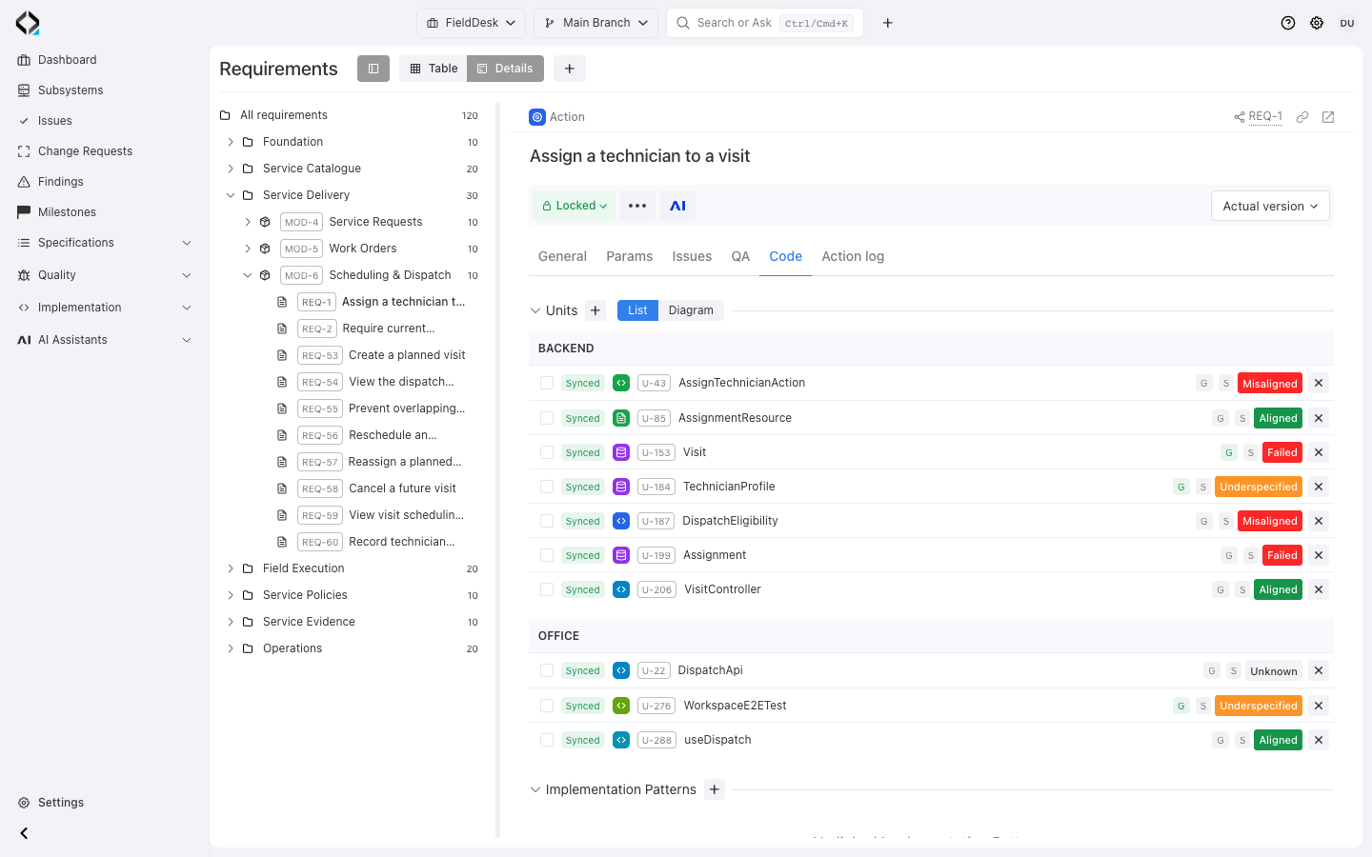Collapse the Units section
Image resolution: width=1372 pixels, height=857 pixels.
tap(535, 310)
